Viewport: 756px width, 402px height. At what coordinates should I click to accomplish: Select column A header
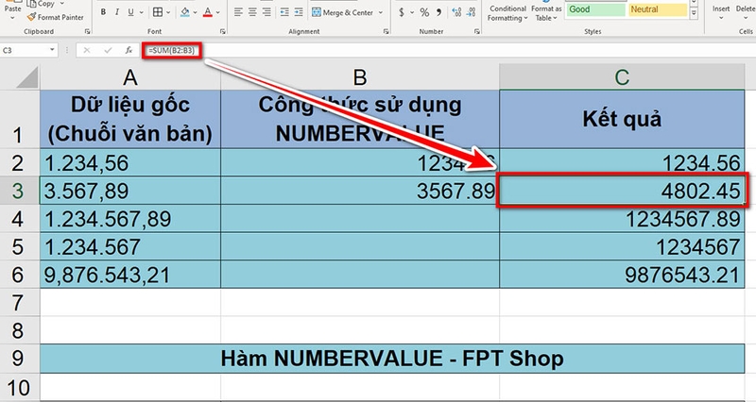click(x=130, y=77)
